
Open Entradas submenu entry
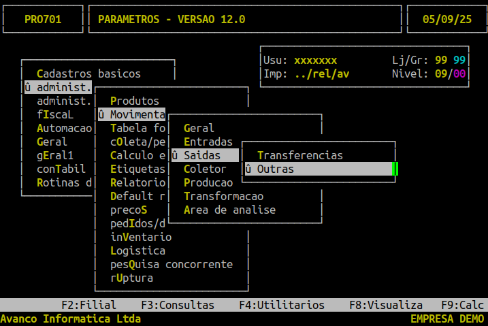click(208, 142)
